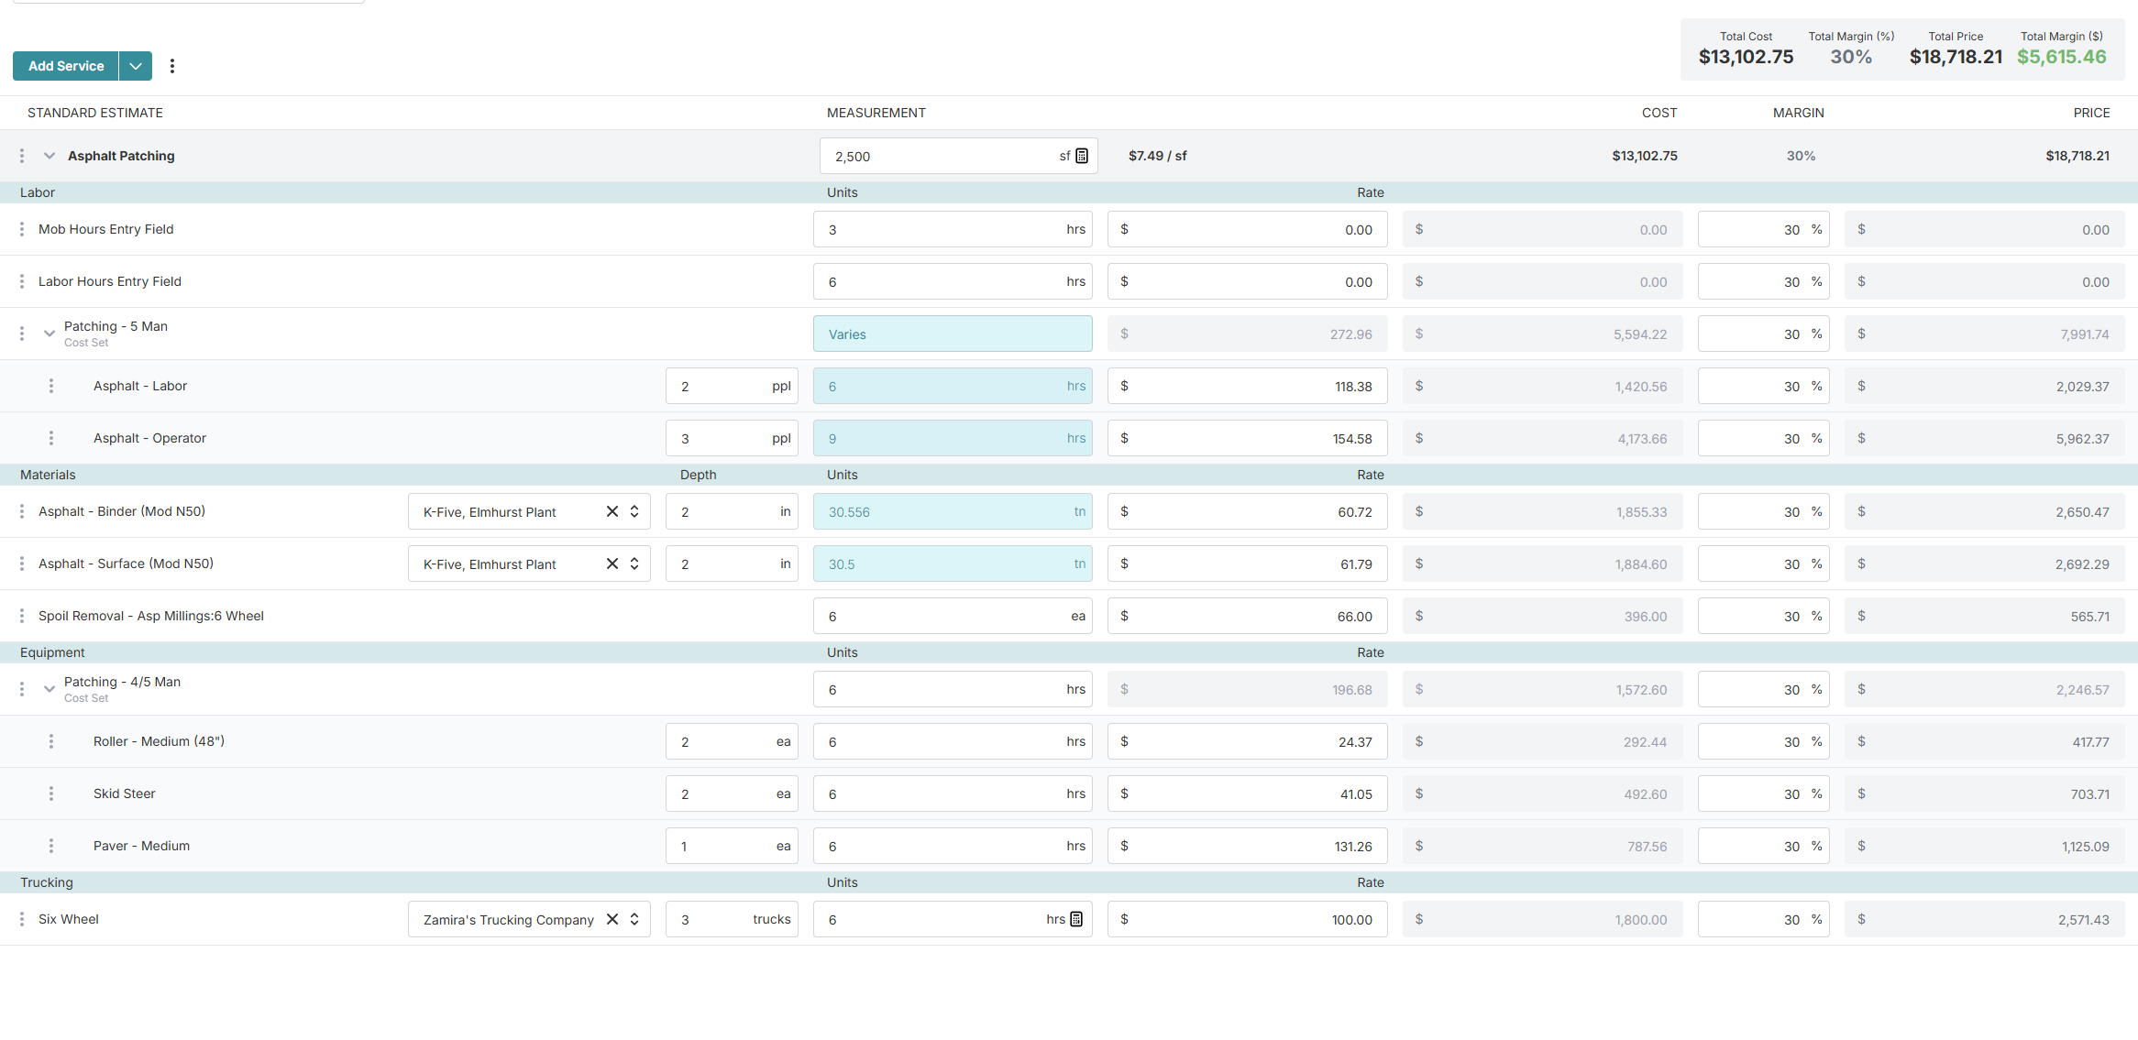
Task: Collapse the Asphalt Patching service
Action: [50, 156]
